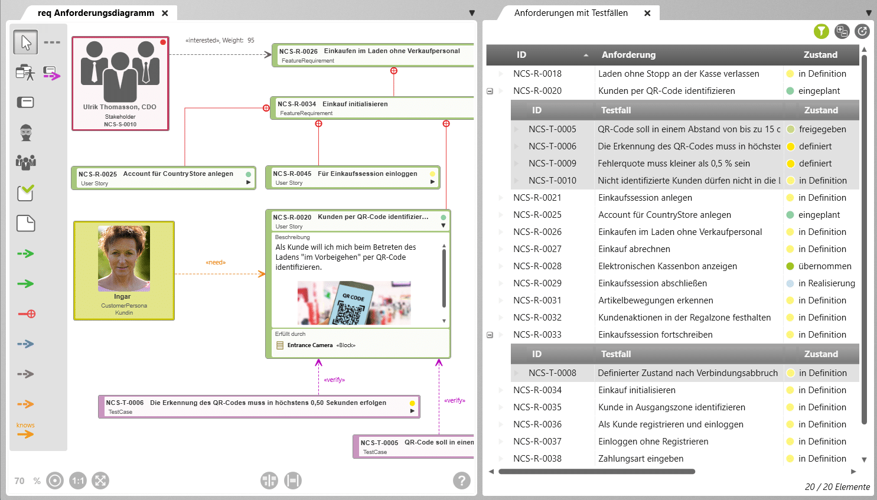Open the green filter funnel in table panel

(x=821, y=31)
